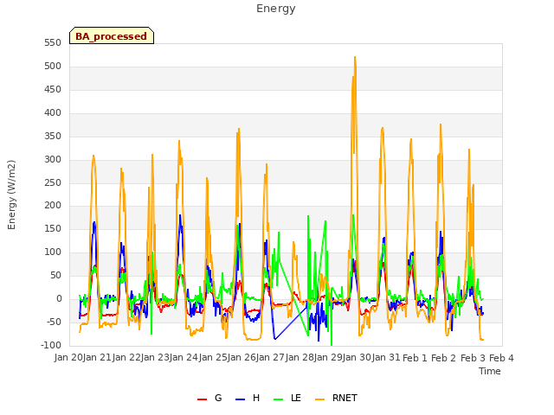Click the Energy chart title
554x415 pixels.
[276, 9]
